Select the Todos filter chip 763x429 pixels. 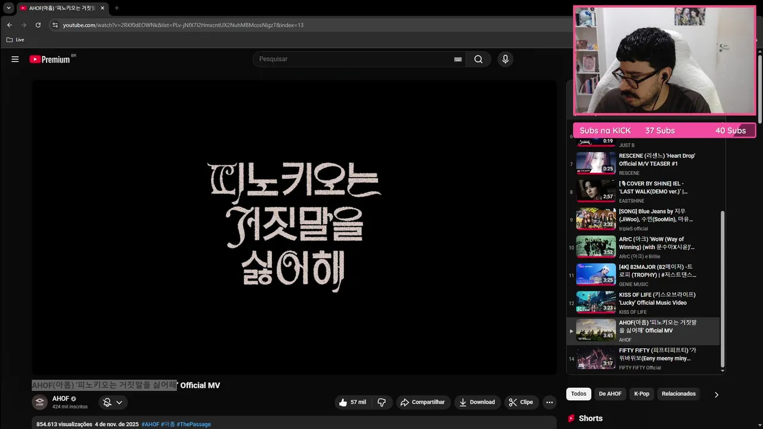point(578,394)
